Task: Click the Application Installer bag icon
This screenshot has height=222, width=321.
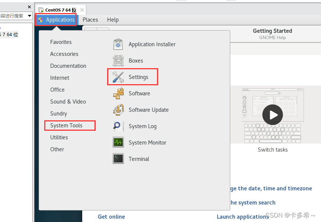Action: click(x=118, y=44)
